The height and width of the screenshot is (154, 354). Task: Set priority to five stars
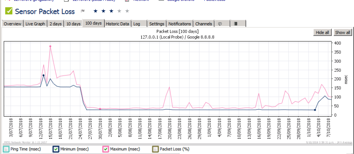[x=127, y=11]
